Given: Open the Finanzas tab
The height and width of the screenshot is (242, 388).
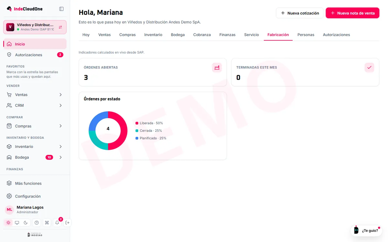Looking at the screenshot, I should click(x=227, y=35).
